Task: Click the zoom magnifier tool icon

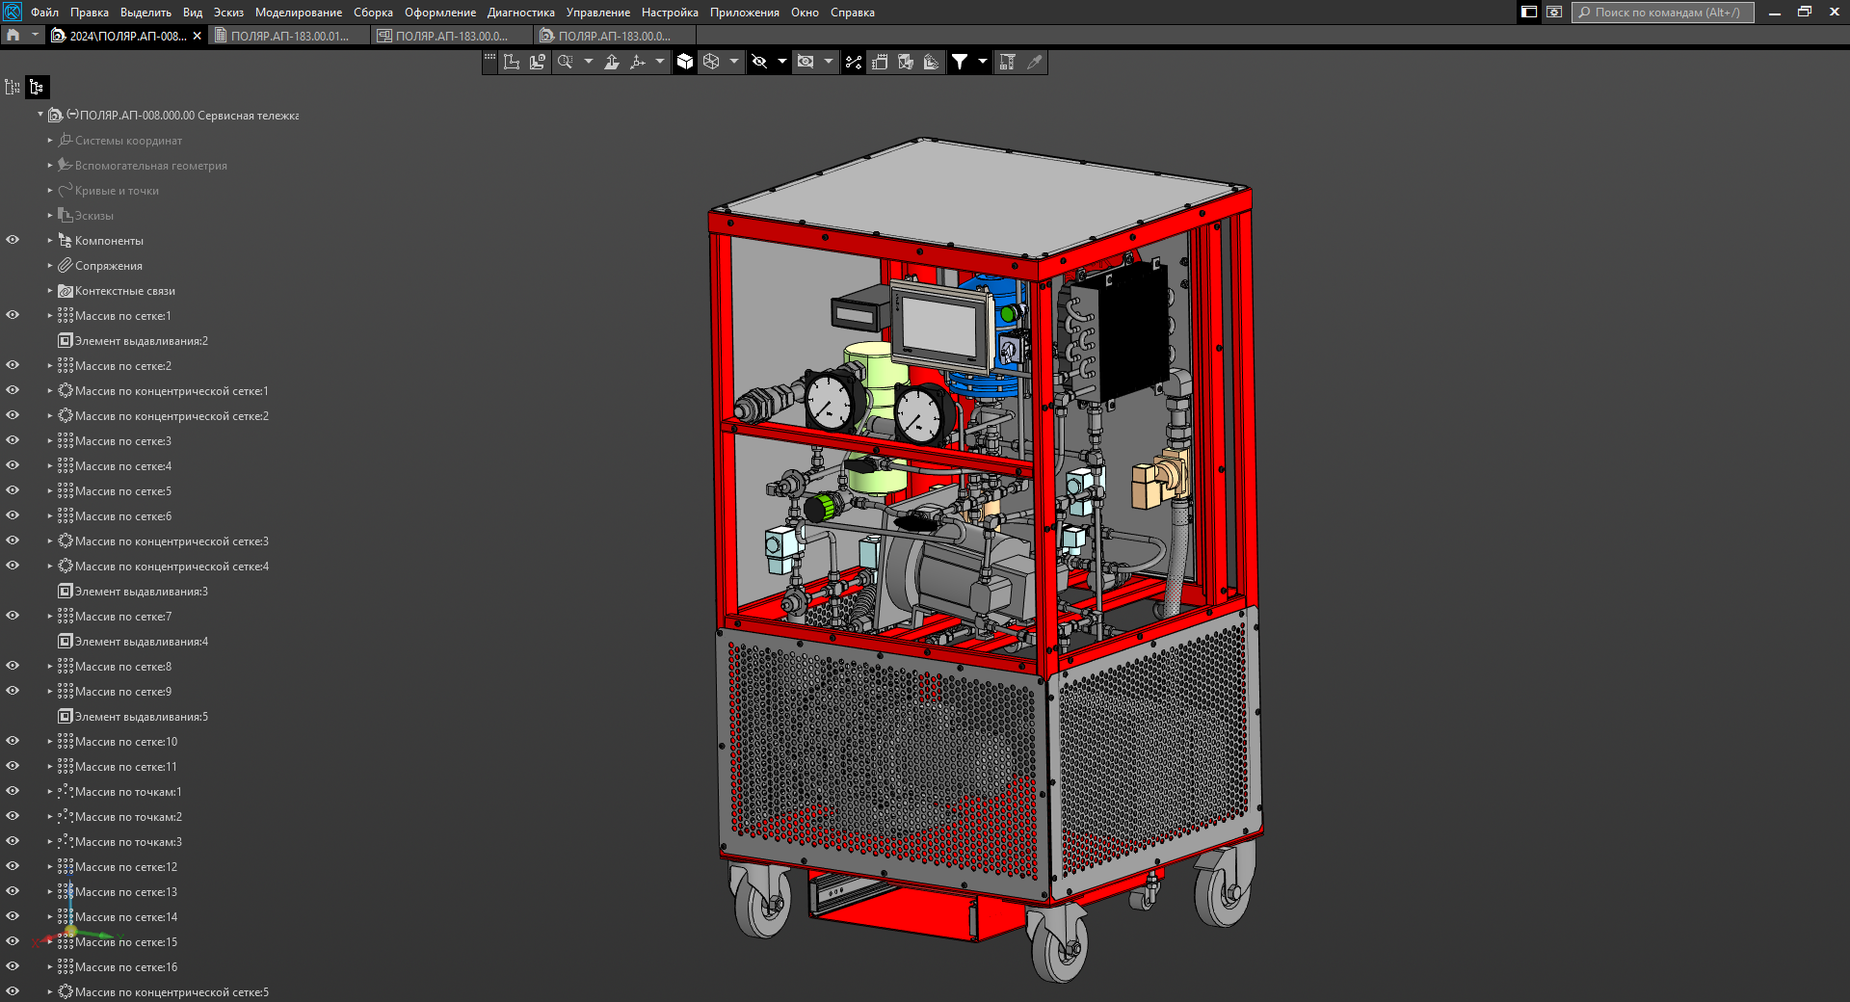Action: (x=565, y=62)
